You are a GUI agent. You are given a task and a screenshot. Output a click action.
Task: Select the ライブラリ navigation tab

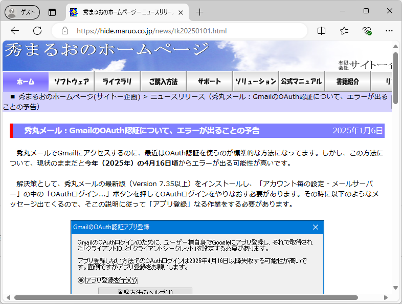[x=118, y=82]
